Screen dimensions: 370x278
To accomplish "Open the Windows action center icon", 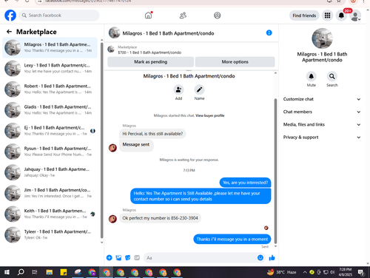I will [361, 272].
